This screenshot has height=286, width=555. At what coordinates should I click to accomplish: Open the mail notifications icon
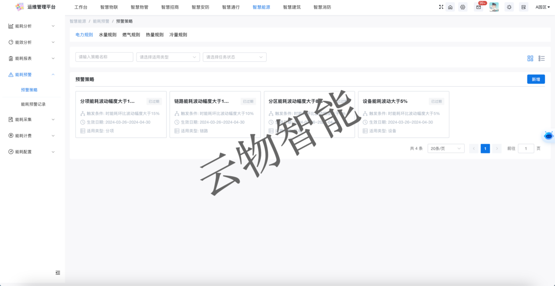click(478, 7)
